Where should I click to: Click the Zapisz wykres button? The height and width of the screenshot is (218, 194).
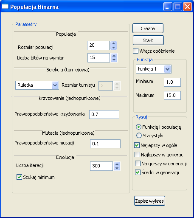(x=149, y=201)
